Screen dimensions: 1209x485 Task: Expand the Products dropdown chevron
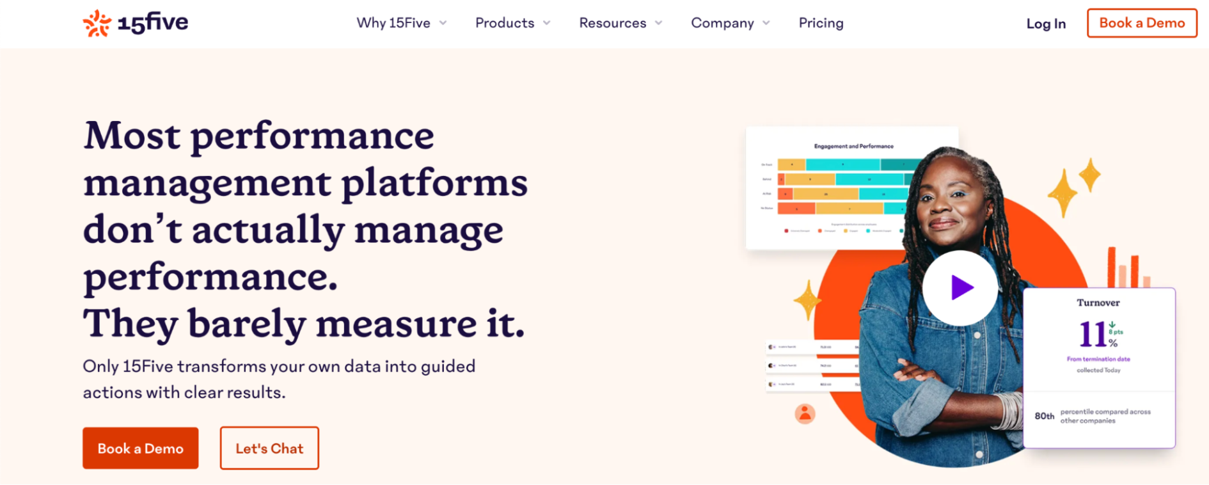coord(547,23)
